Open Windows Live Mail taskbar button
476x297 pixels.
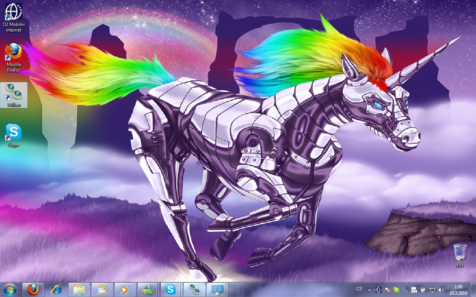102,289
